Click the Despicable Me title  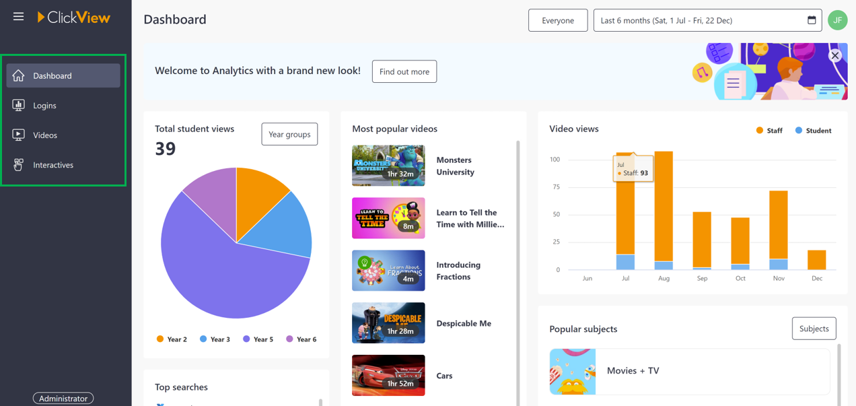pos(464,323)
